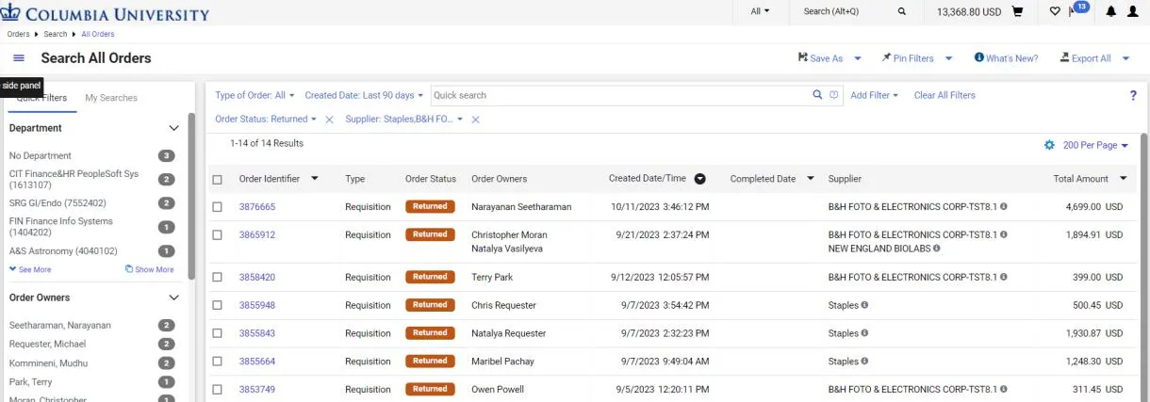Open the blue help question mark
This screenshot has width=1150, height=402.
click(1133, 95)
